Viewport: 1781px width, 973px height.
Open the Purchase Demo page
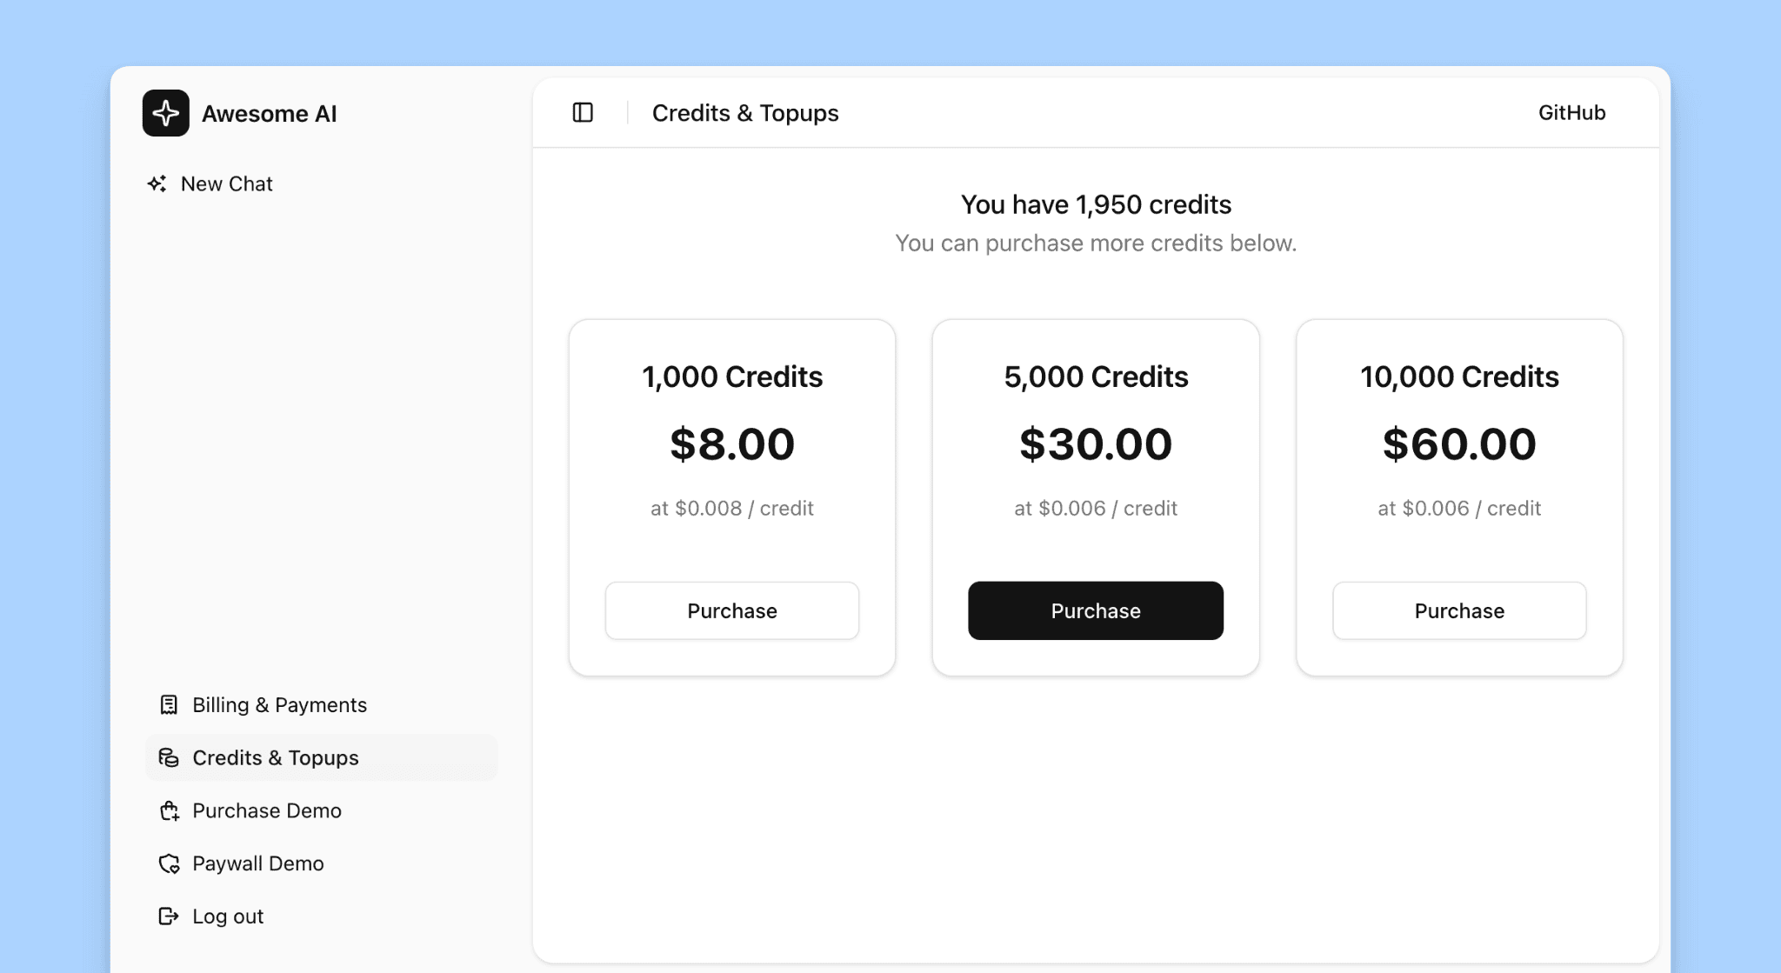pyautogui.click(x=266, y=810)
